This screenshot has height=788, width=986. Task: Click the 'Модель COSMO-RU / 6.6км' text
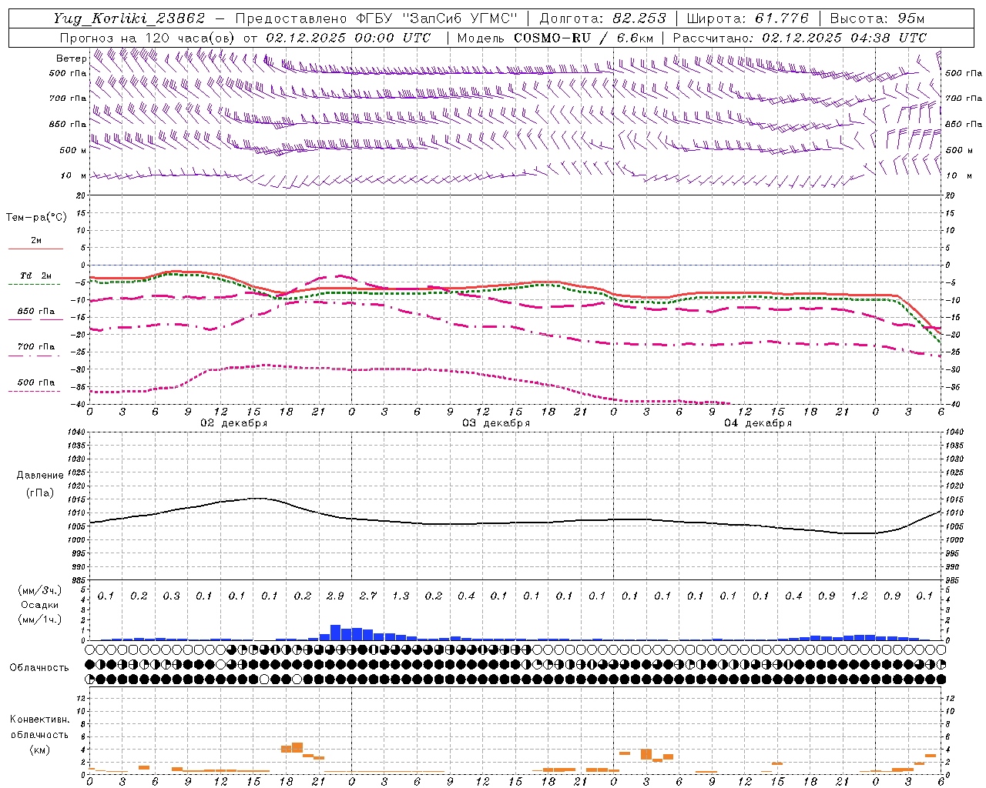coord(555,38)
